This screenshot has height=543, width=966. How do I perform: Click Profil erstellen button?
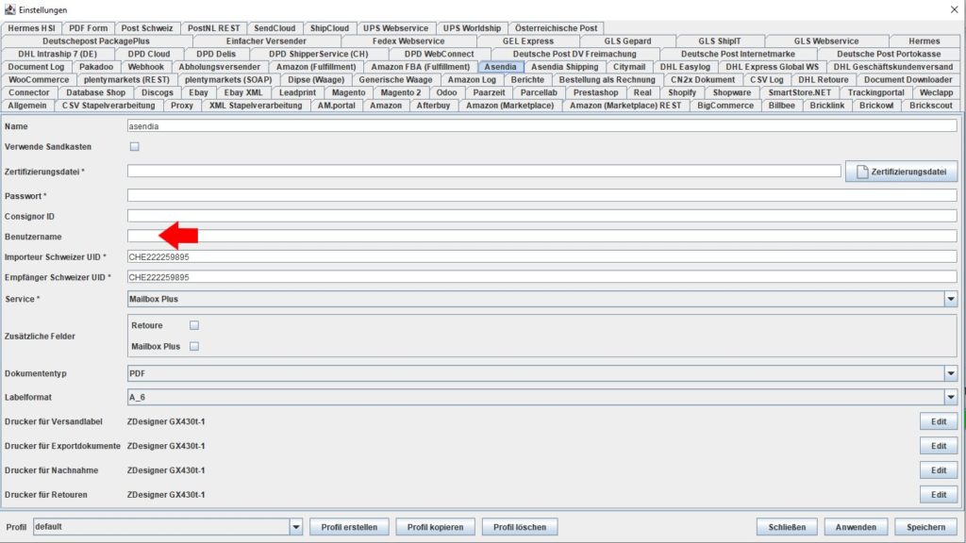pos(349,527)
